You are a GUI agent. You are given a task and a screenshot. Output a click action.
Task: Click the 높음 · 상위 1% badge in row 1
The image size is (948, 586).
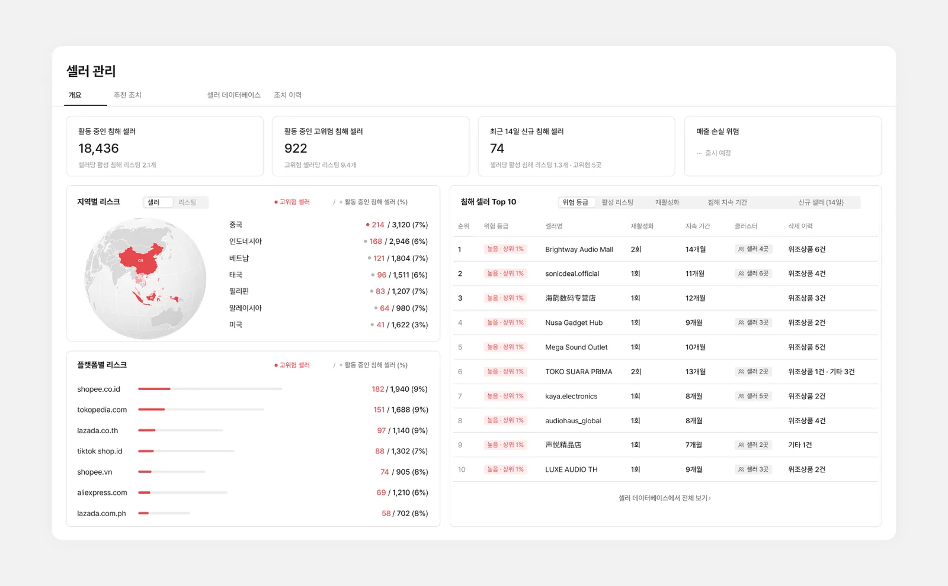pos(505,249)
